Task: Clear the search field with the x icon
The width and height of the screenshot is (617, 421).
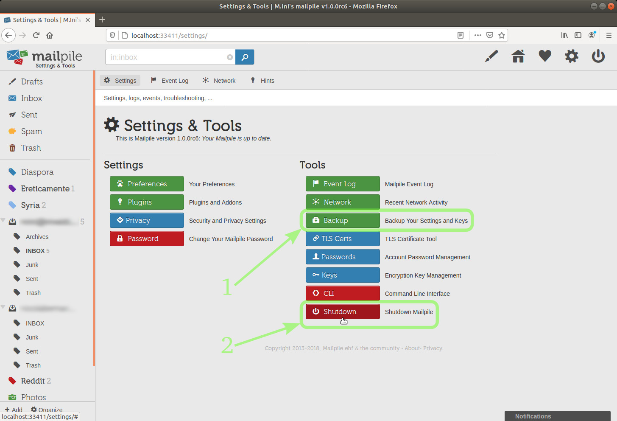Action: click(230, 57)
